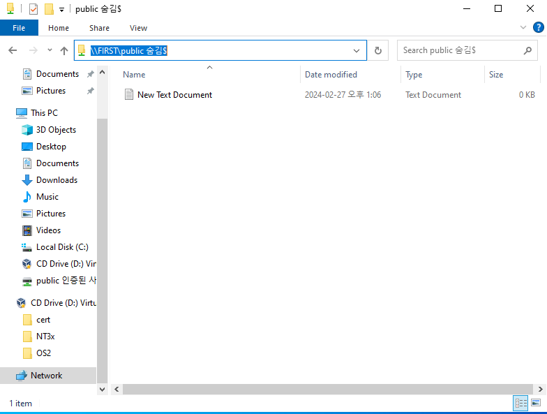Open pinned Documents in Quick access

tap(57, 74)
